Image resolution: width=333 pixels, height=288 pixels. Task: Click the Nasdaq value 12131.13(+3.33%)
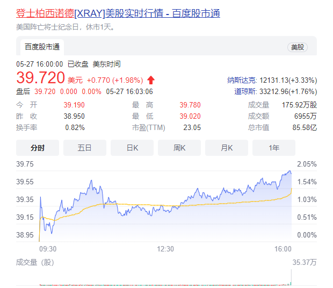[288, 80]
